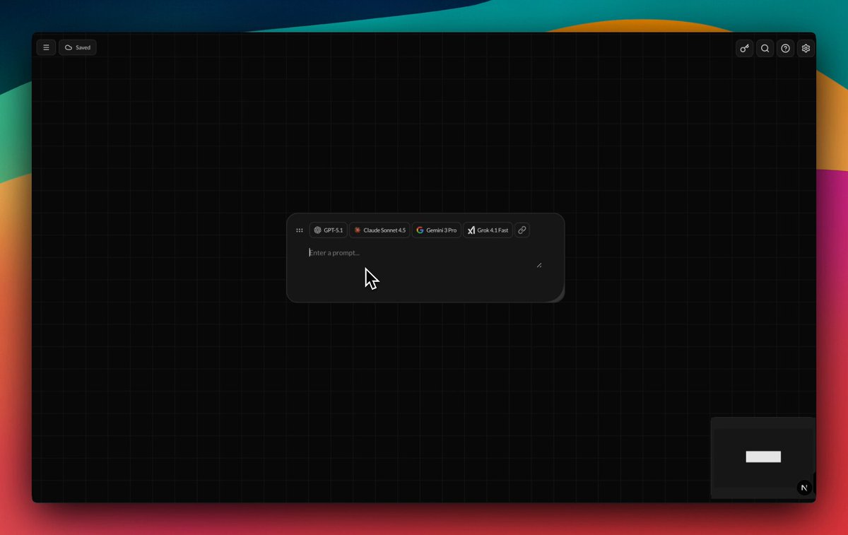848x535 pixels.
Task: Click the Saved cloud status button
Action: [x=78, y=47]
